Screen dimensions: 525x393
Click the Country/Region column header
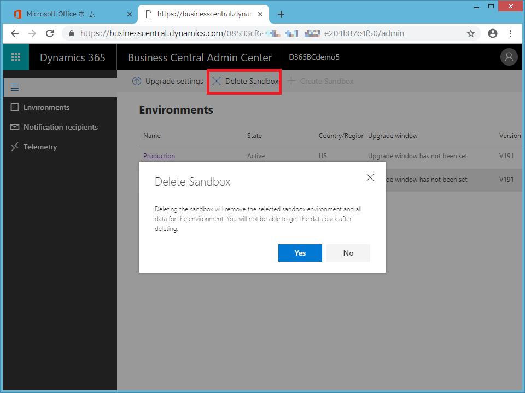coord(341,136)
